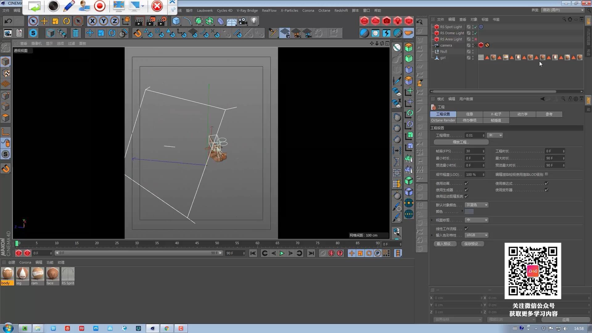Image resolution: width=592 pixels, height=333 pixels.
Task: Click the RS Spot Light icon in Object Manager
Action: [436, 27]
